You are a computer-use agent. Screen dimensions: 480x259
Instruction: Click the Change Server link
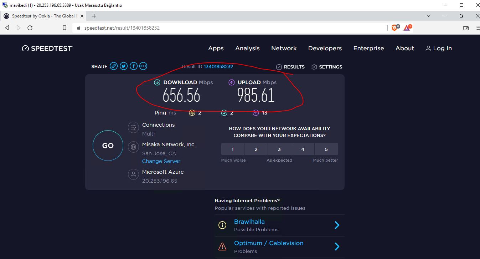161,161
